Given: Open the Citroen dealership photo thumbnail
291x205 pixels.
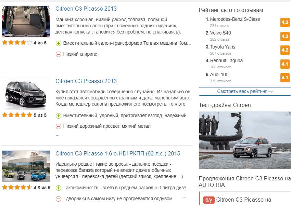Looking at the screenshot, I should (26, 166).
